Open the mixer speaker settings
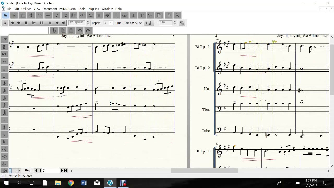The width and height of the screenshot is (334, 188). (182, 23)
